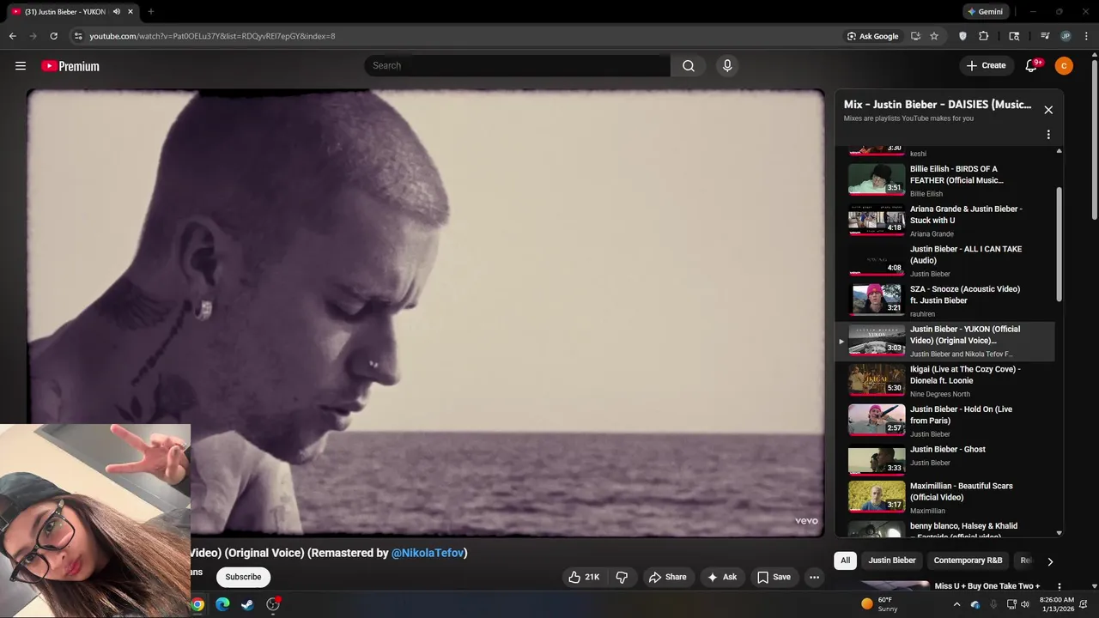Viewport: 1099px width, 618px height.
Task: Select Contemporary R&B filter chip
Action: point(968,560)
